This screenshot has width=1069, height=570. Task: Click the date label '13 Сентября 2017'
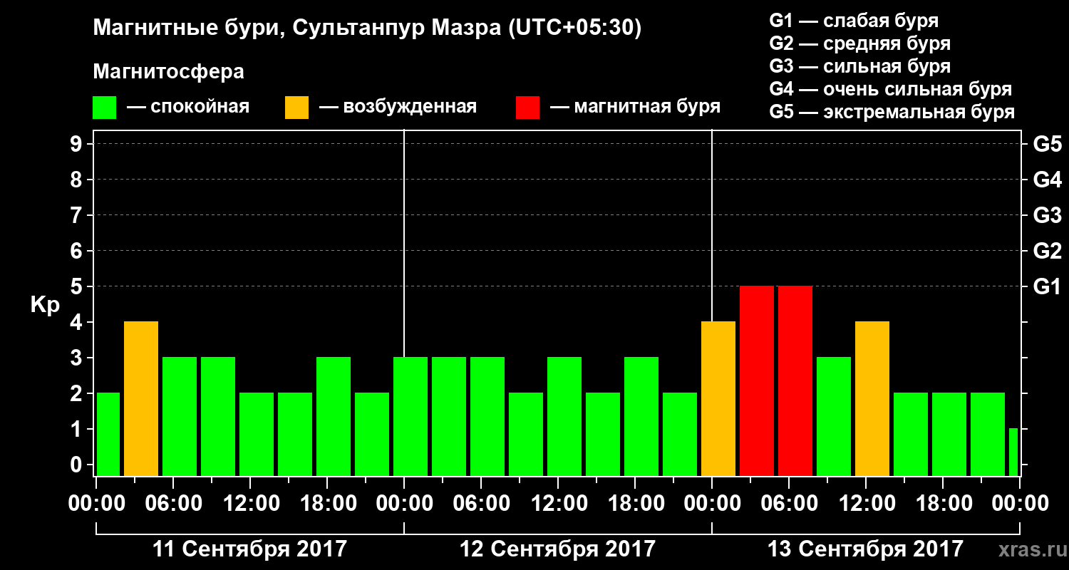pos(865,549)
